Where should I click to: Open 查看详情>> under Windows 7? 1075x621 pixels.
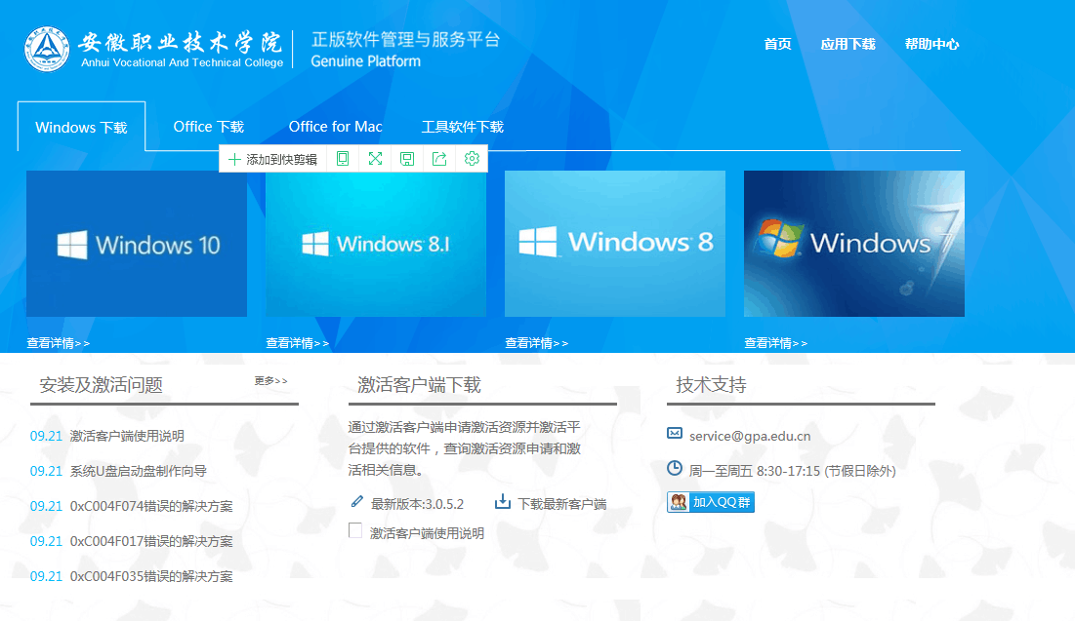point(775,343)
